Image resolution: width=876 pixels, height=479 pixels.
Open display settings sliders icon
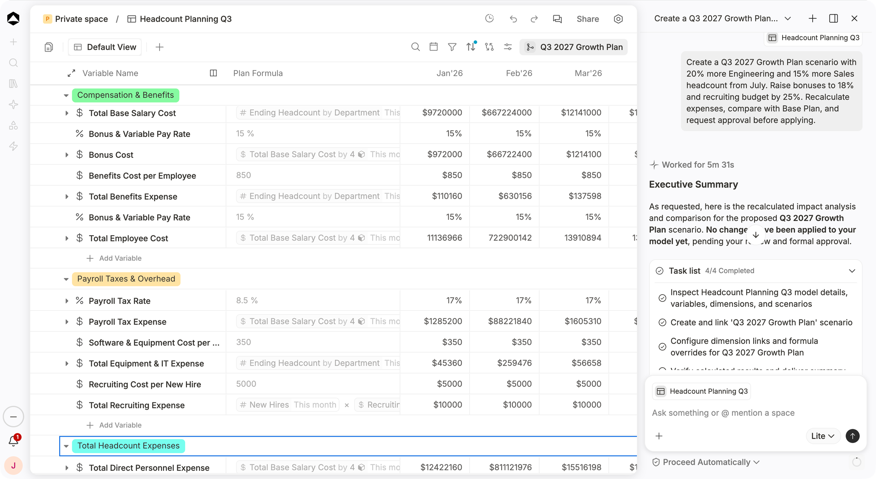pos(508,47)
